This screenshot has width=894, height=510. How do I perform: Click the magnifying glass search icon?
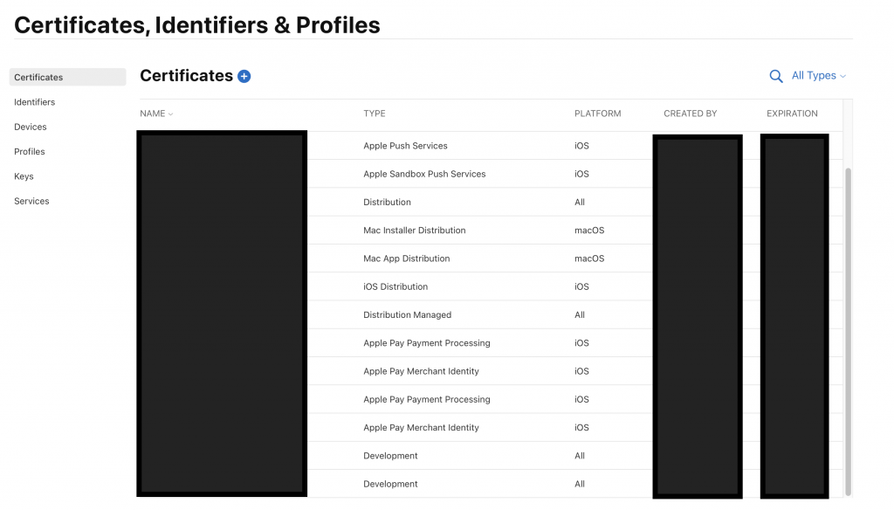tap(775, 77)
